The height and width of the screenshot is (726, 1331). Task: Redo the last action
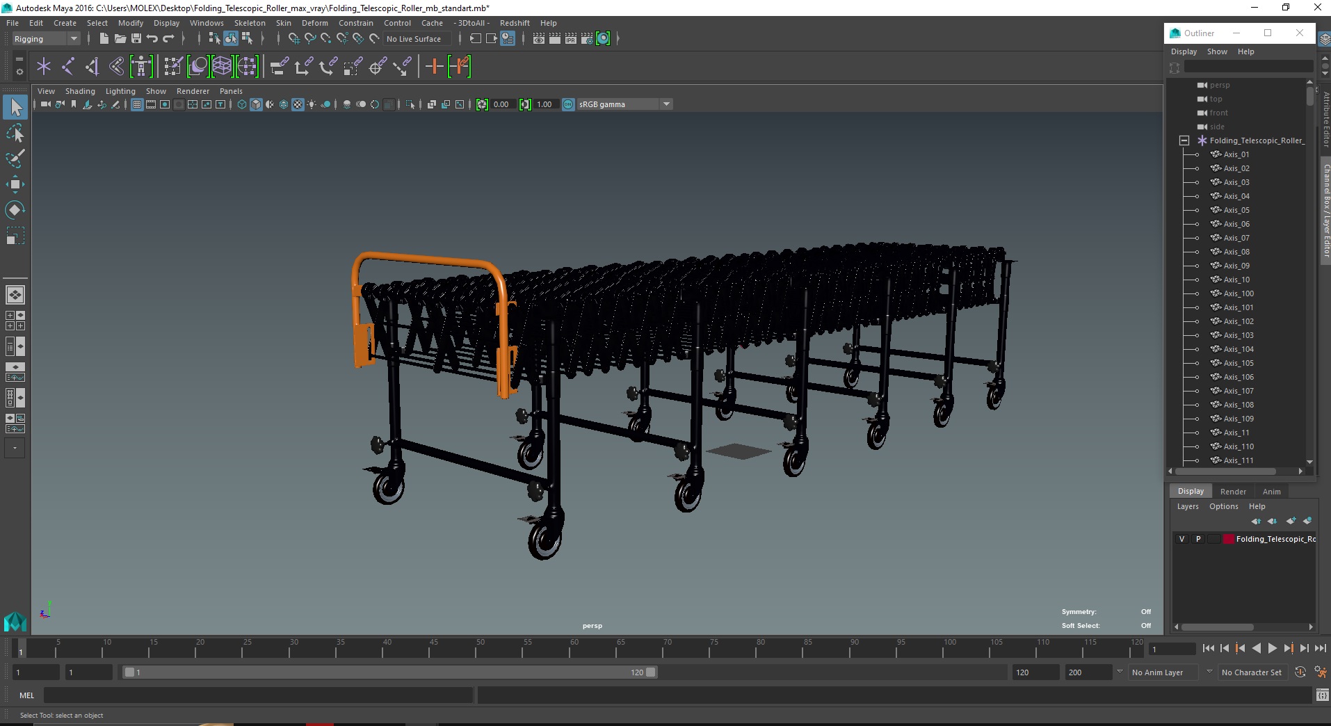tap(168, 39)
